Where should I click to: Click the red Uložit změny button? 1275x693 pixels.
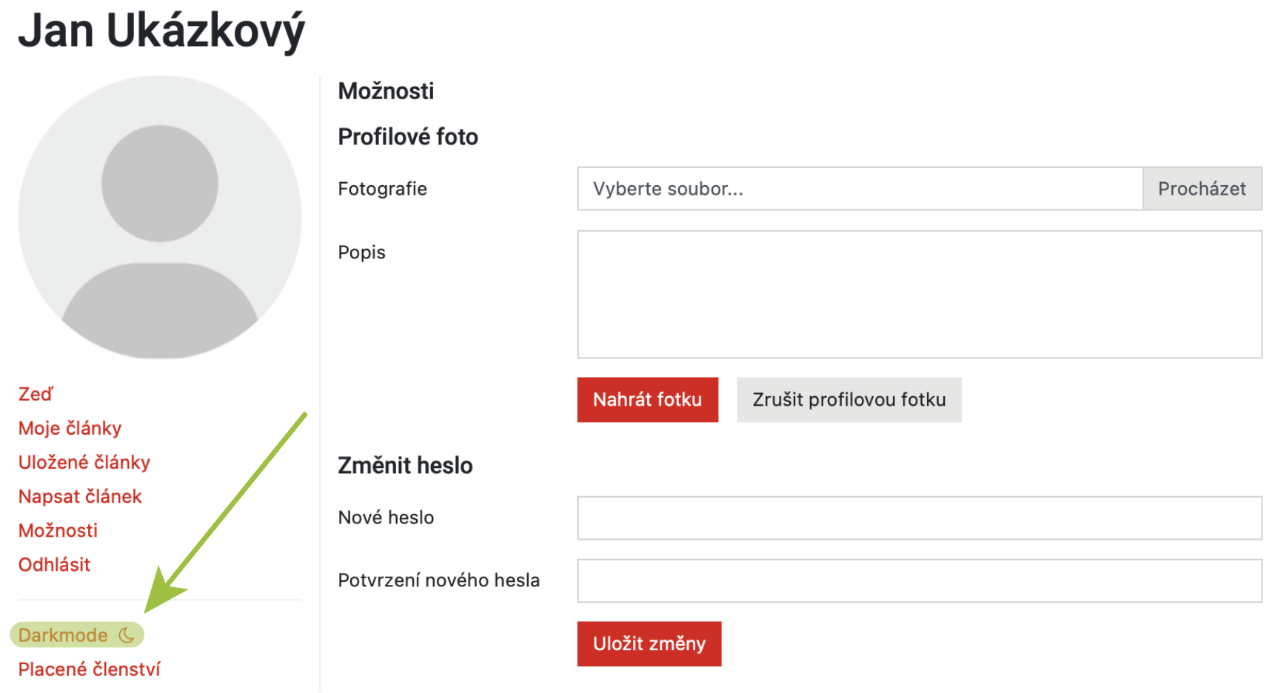pos(649,644)
